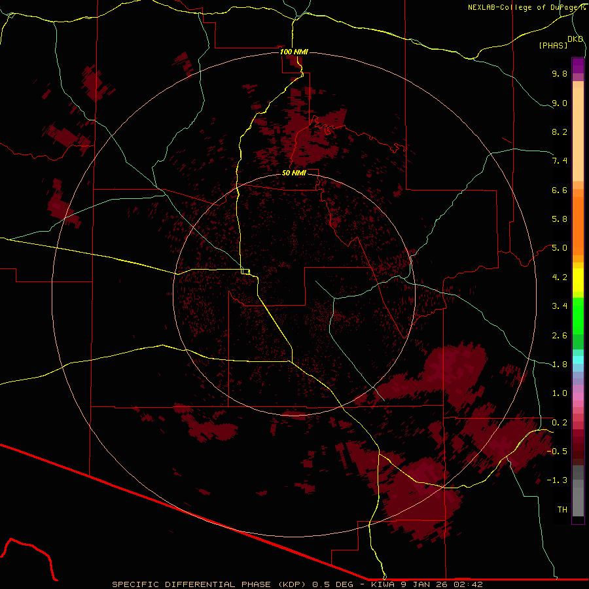
Task: Click the -1.3 scale value
Action: 557,480
